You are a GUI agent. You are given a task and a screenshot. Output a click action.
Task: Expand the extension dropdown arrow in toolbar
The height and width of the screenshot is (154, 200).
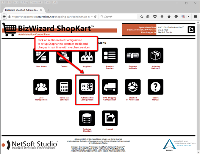188,17
